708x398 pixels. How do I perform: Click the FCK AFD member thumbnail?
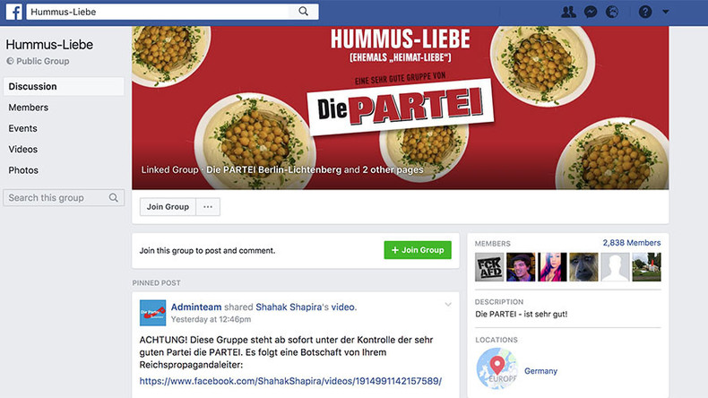[x=489, y=267]
